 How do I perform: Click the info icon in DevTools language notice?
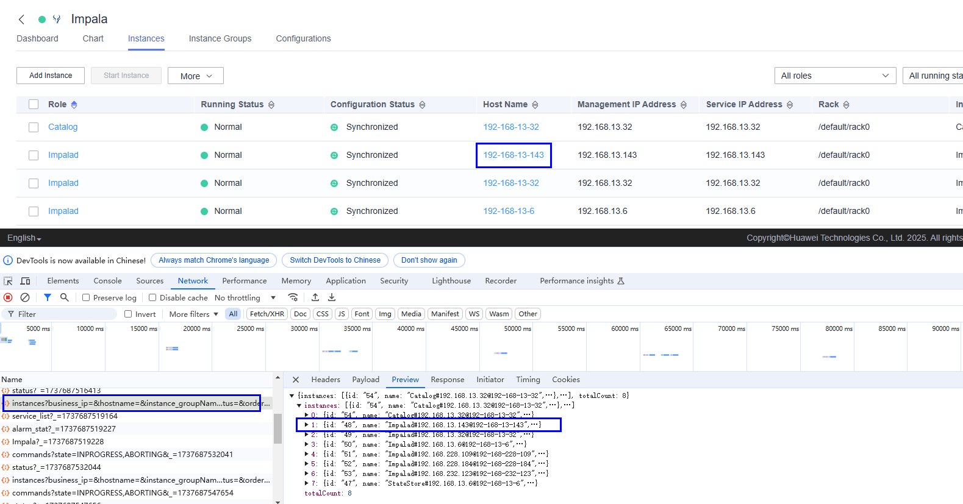(x=8, y=260)
